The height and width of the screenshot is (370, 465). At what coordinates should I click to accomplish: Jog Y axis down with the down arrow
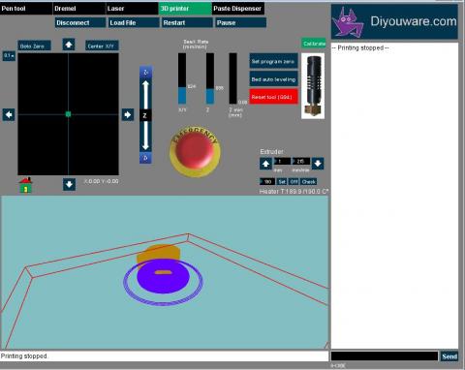coord(69,184)
